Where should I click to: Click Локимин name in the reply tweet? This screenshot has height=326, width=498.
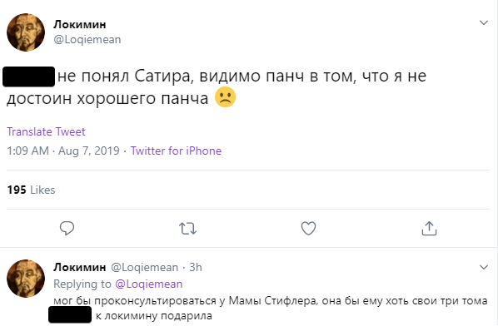pyautogui.click(x=80, y=267)
